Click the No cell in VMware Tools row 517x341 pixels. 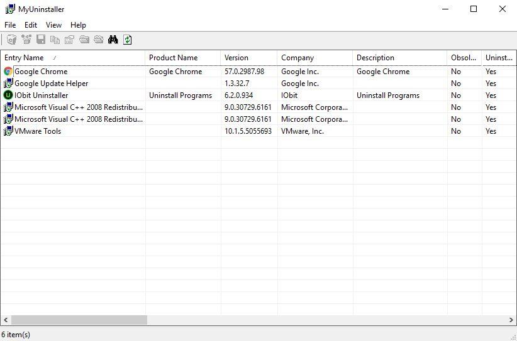coord(456,131)
